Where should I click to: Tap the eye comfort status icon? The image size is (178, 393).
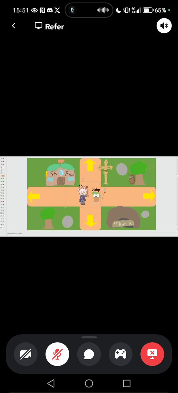pos(34,10)
